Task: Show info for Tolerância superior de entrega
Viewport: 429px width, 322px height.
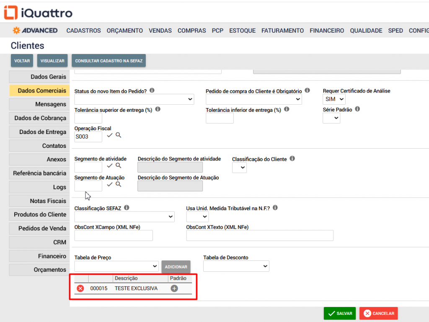Action: [158, 109]
